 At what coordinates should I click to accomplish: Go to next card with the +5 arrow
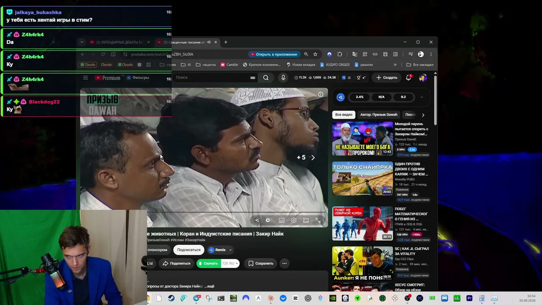[x=313, y=158]
